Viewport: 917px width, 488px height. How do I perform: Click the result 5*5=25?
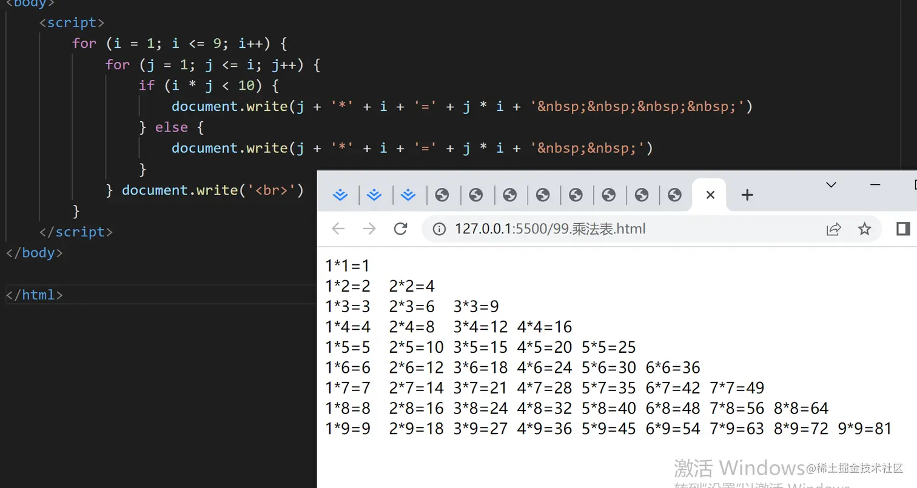point(609,347)
